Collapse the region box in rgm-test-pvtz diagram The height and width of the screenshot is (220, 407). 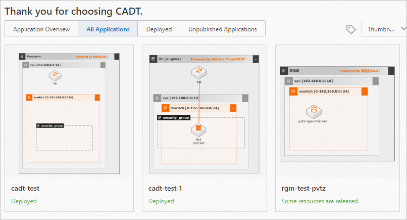point(391,71)
